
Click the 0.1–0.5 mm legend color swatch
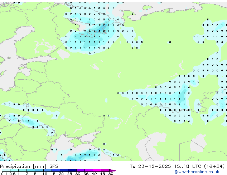point(6,170)
